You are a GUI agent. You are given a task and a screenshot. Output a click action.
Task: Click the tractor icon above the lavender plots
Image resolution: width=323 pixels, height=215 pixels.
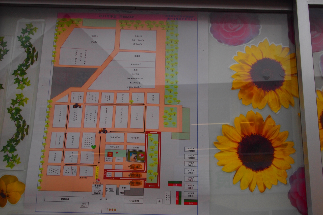click(103, 131)
